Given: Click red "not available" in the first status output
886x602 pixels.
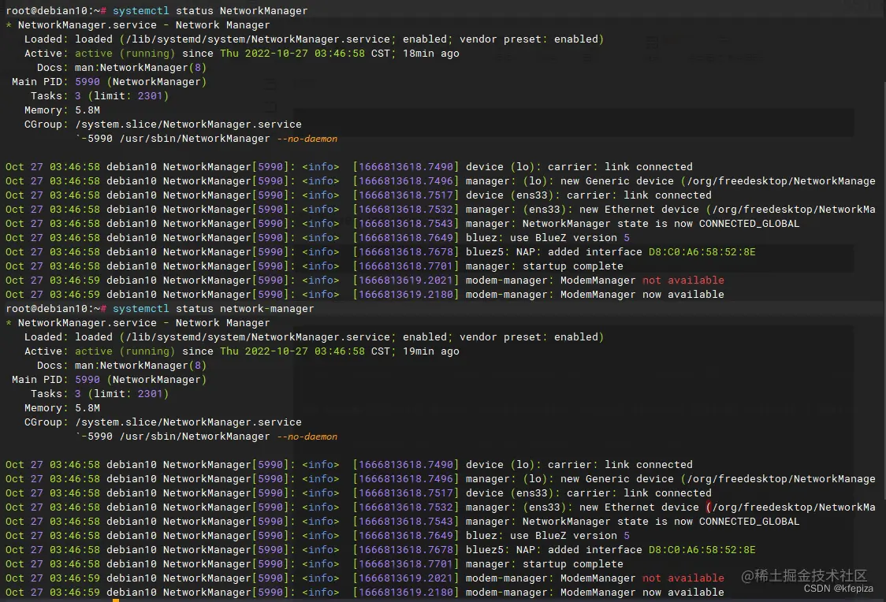Looking at the screenshot, I should 683,280.
